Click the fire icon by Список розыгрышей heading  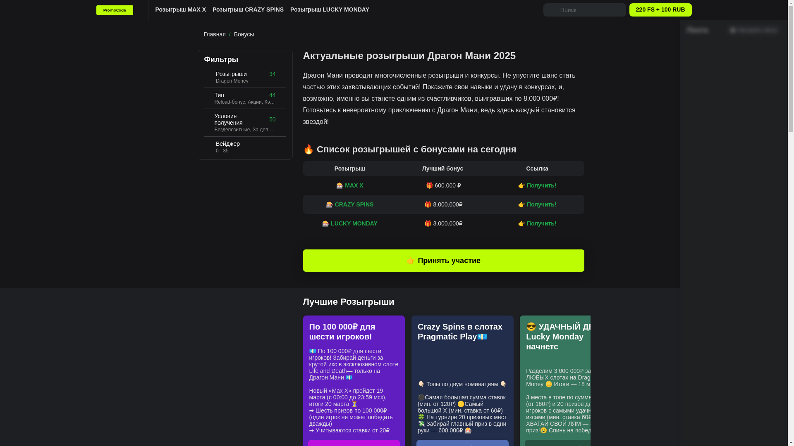[x=309, y=149]
